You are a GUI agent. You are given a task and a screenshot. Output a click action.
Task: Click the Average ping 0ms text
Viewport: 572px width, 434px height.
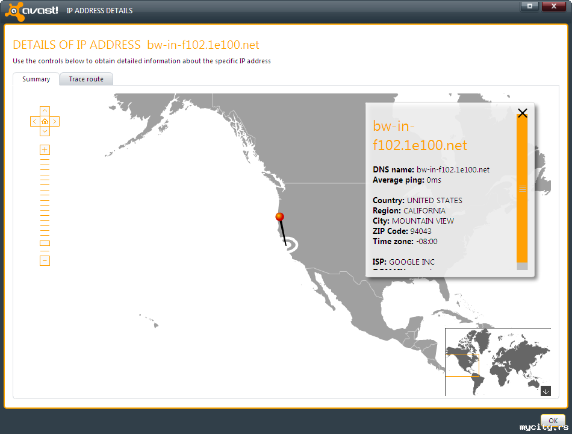(x=407, y=180)
